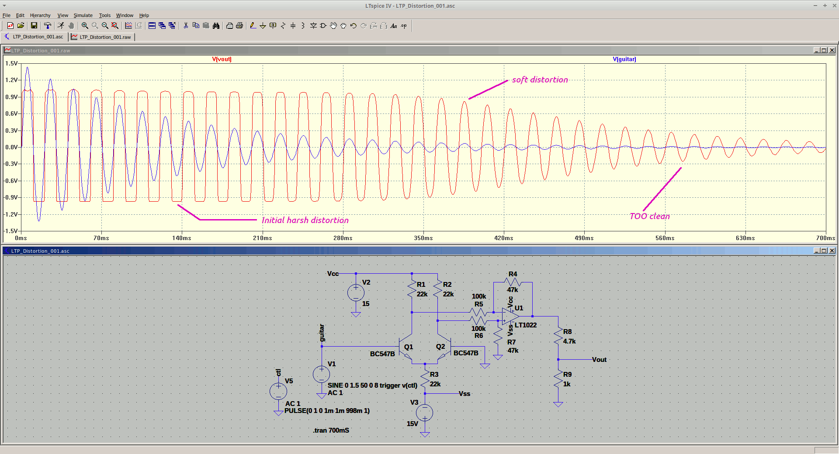Click the 'Initial harsh distortion' annotation text
839x454 pixels.
[305, 220]
